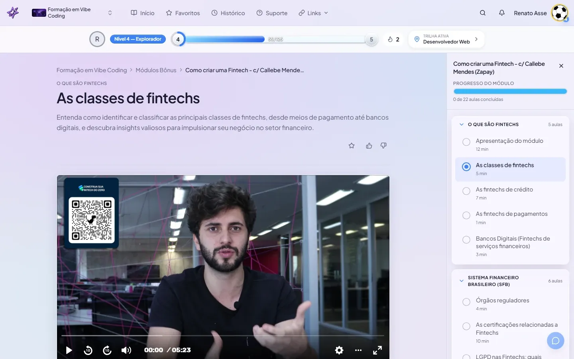574x359 pixels.
Task: Click the R user initial badge
Action: click(97, 39)
